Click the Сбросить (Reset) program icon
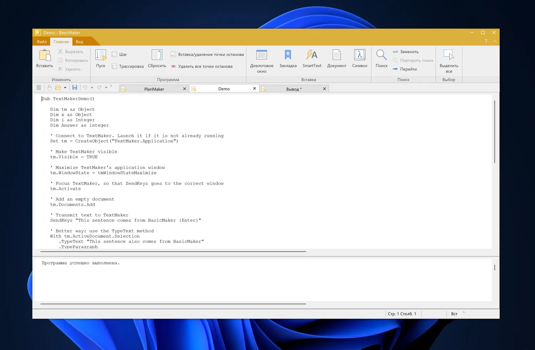 (157, 55)
